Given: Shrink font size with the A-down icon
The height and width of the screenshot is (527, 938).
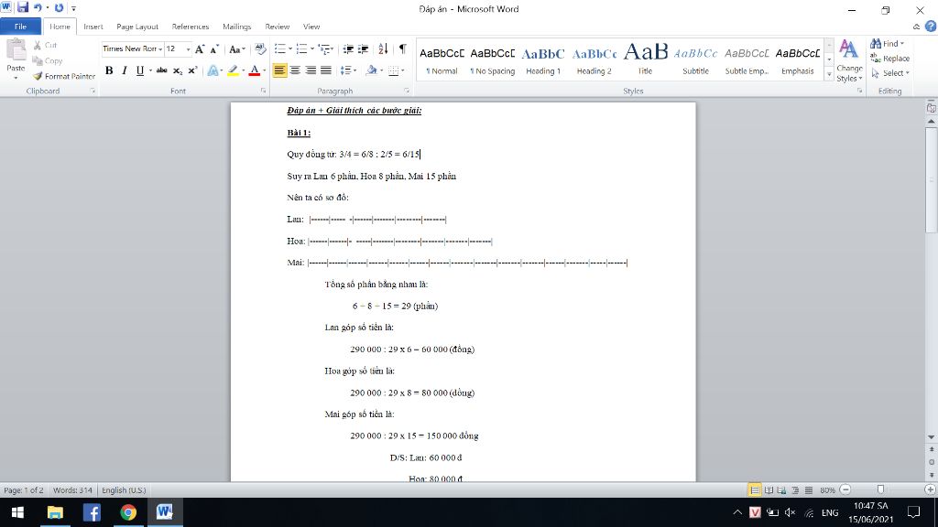Looking at the screenshot, I should (214, 49).
